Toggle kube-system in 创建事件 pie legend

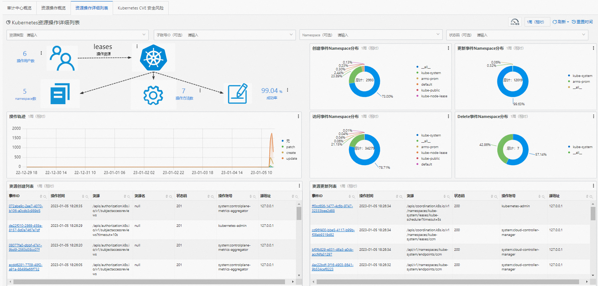(x=429, y=73)
